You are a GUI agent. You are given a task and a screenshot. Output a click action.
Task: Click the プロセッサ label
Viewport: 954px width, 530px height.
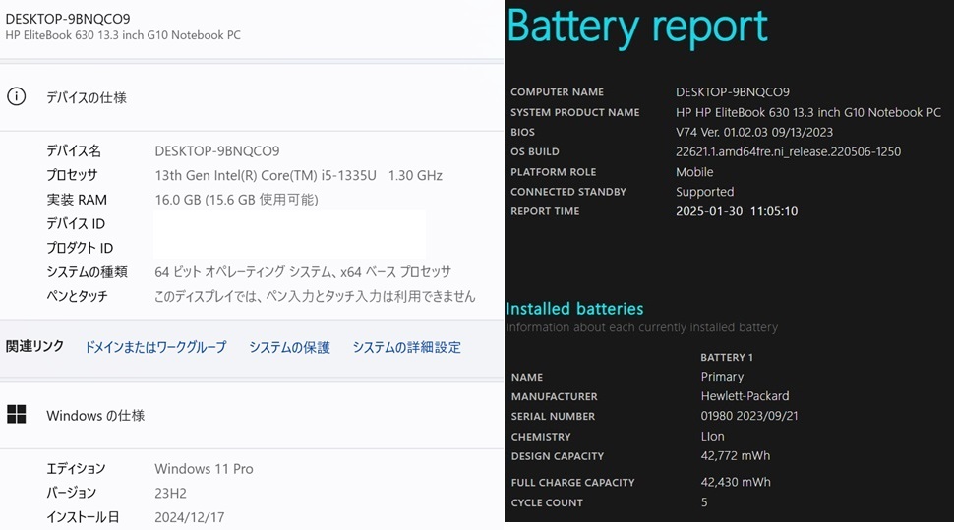(72, 175)
